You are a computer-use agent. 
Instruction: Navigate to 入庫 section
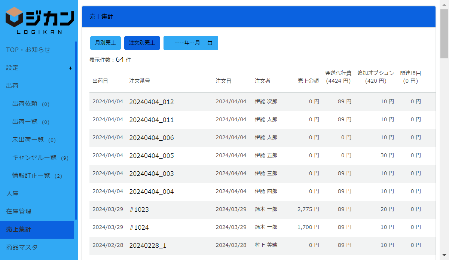point(12,193)
